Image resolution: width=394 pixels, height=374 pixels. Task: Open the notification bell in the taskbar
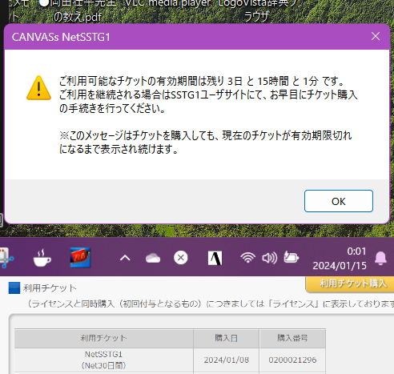pos(380,258)
